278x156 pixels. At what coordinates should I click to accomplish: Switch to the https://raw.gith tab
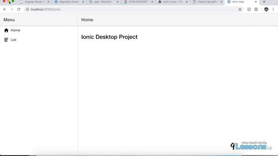(x=207, y=2)
